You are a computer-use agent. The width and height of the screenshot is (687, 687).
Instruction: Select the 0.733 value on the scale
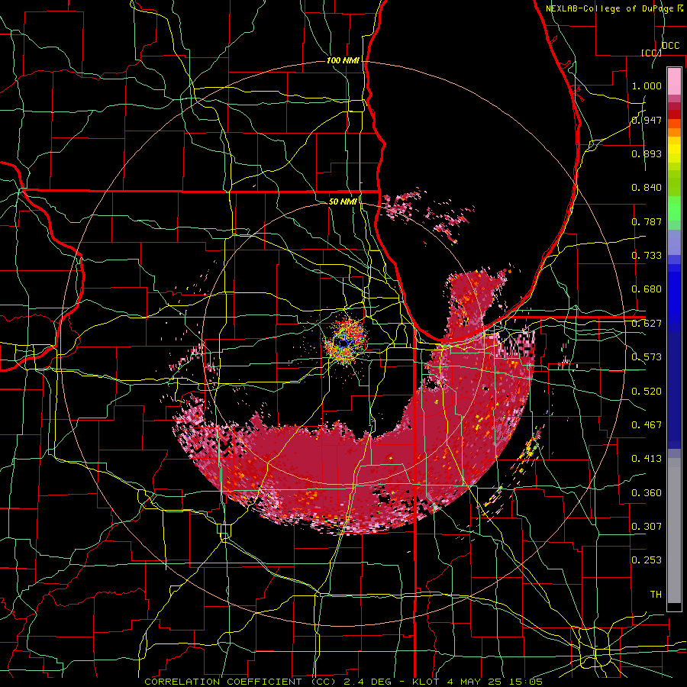pyautogui.click(x=647, y=256)
